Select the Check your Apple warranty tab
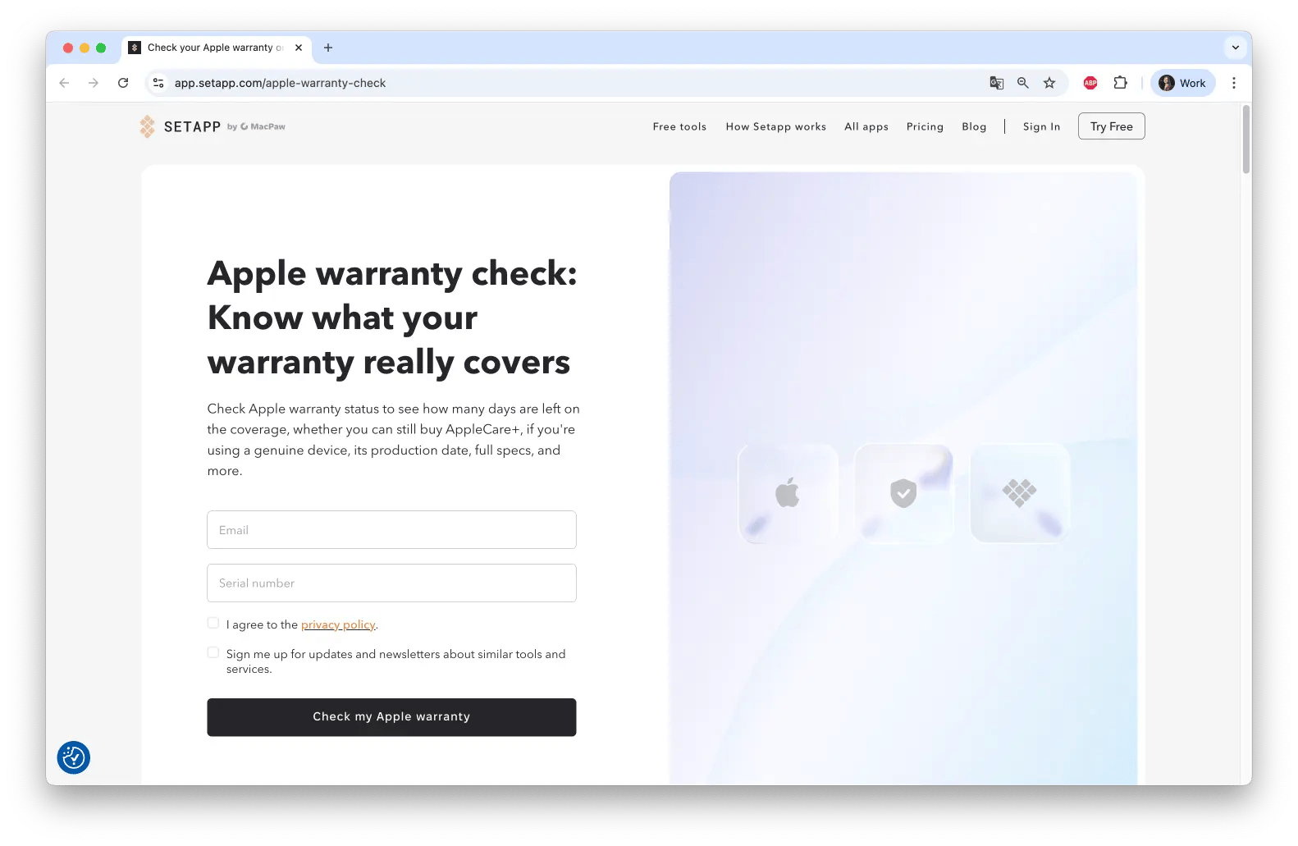The image size is (1298, 846). pyautogui.click(x=215, y=48)
